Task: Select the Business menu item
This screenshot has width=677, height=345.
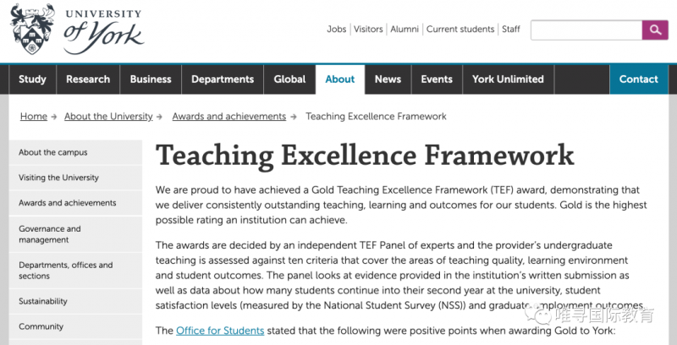Action: click(151, 79)
